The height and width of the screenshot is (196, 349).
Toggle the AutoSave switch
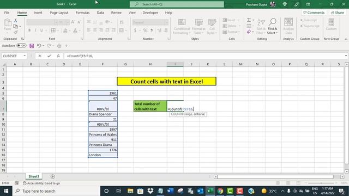pyautogui.click(x=21, y=46)
